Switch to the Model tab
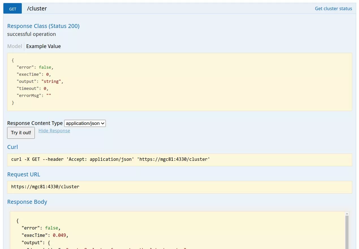The image size is (359, 249). 14,46
